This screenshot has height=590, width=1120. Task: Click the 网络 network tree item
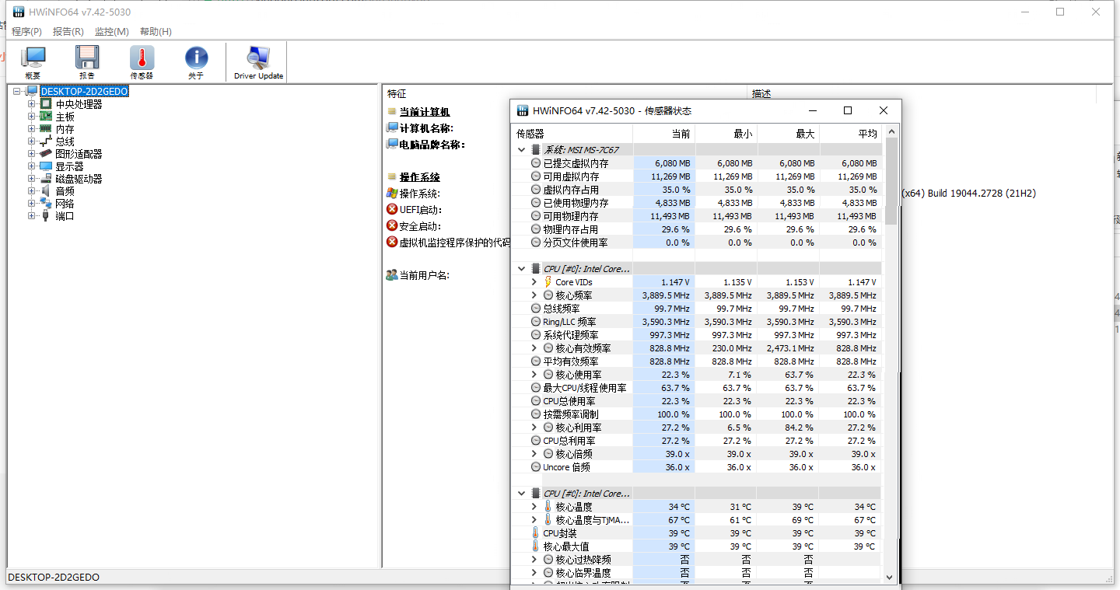pyautogui.click(x=65, y=204)
